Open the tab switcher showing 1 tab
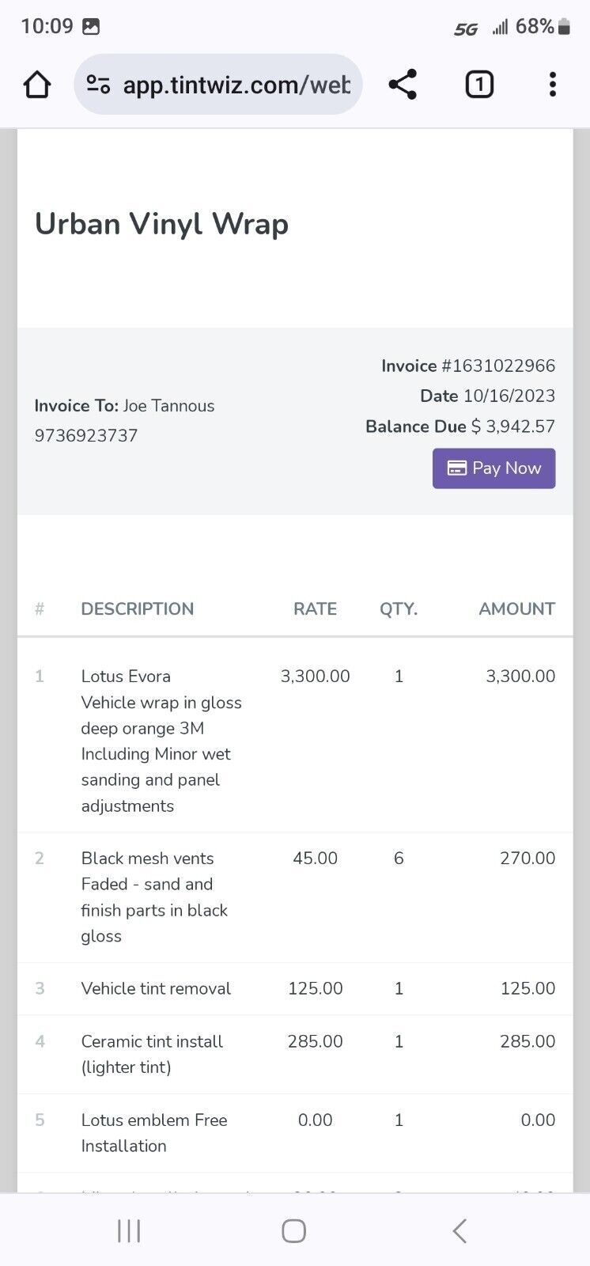Screen dimensions: 590x1266 [x=479, y=85]
